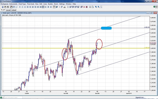Click the green indicator at toolbar right
Image resolution: width=158 pixels, height=99 pixels.
(154, 7)
